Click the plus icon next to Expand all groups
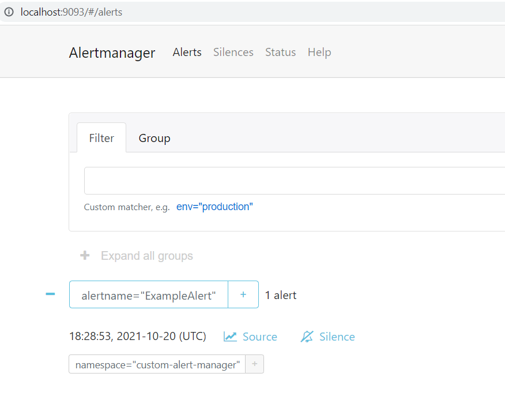 (x=85, y=255)
